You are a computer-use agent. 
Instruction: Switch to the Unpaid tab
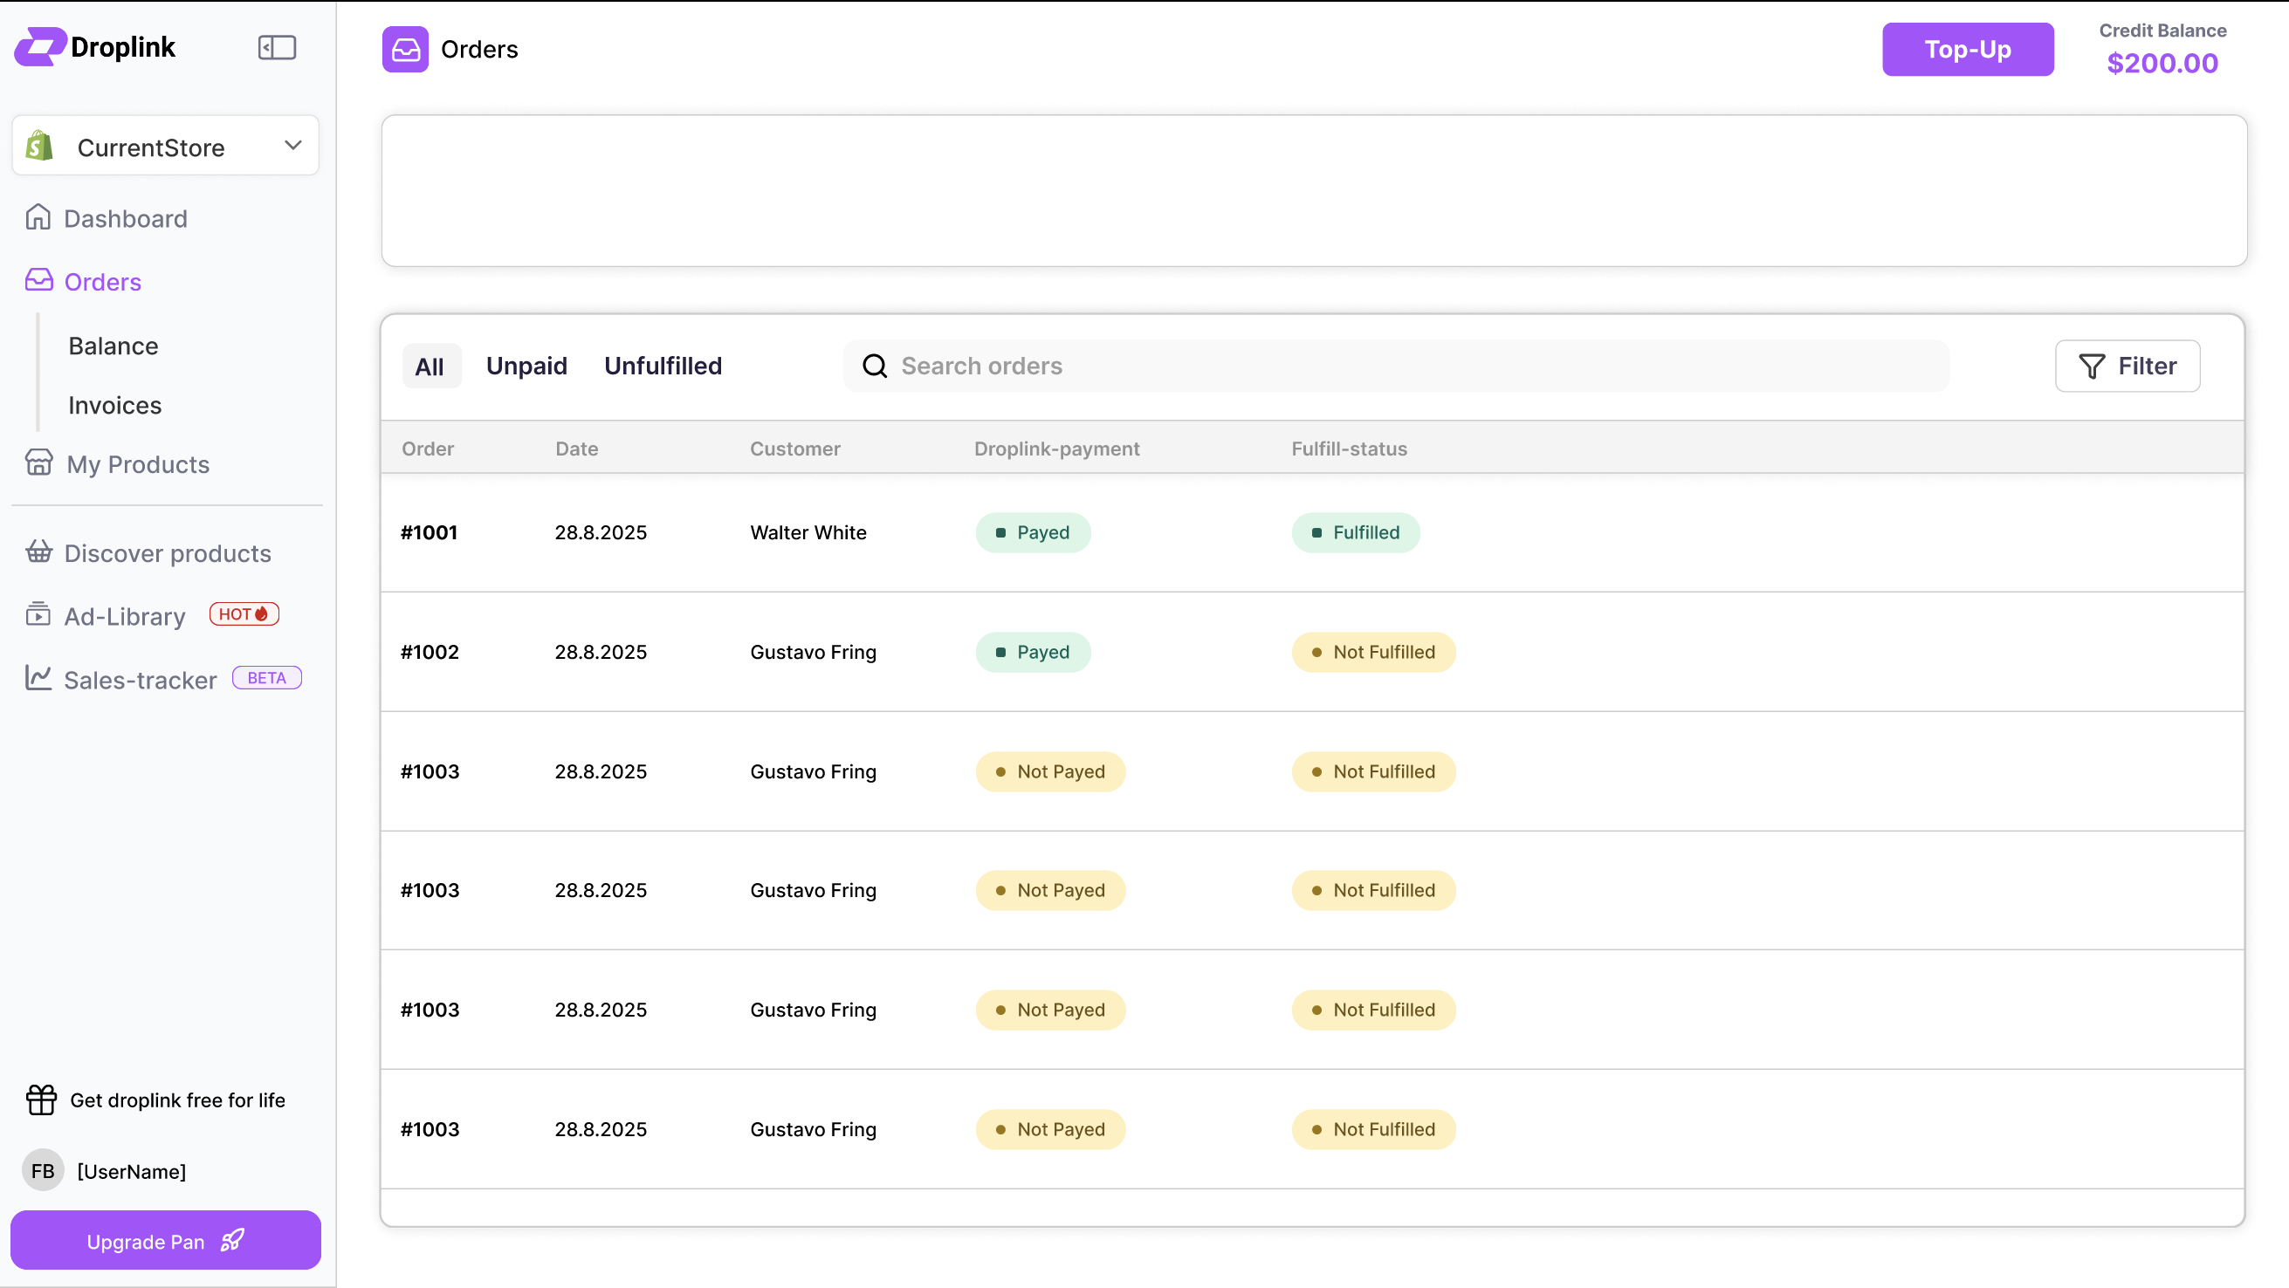[x=526, y=366]
